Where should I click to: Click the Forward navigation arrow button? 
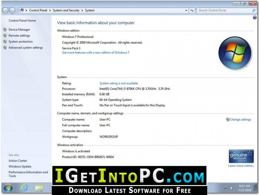pyautogui.click(x=12, y=10)
